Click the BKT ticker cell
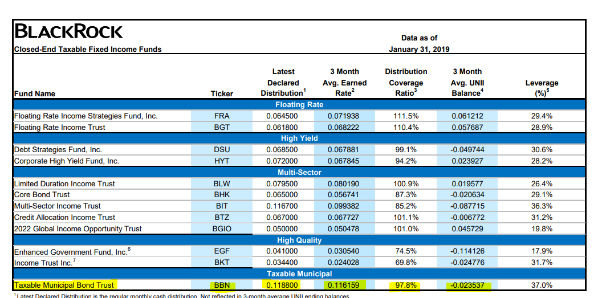The image size is (598, 298). click(222, 263)
